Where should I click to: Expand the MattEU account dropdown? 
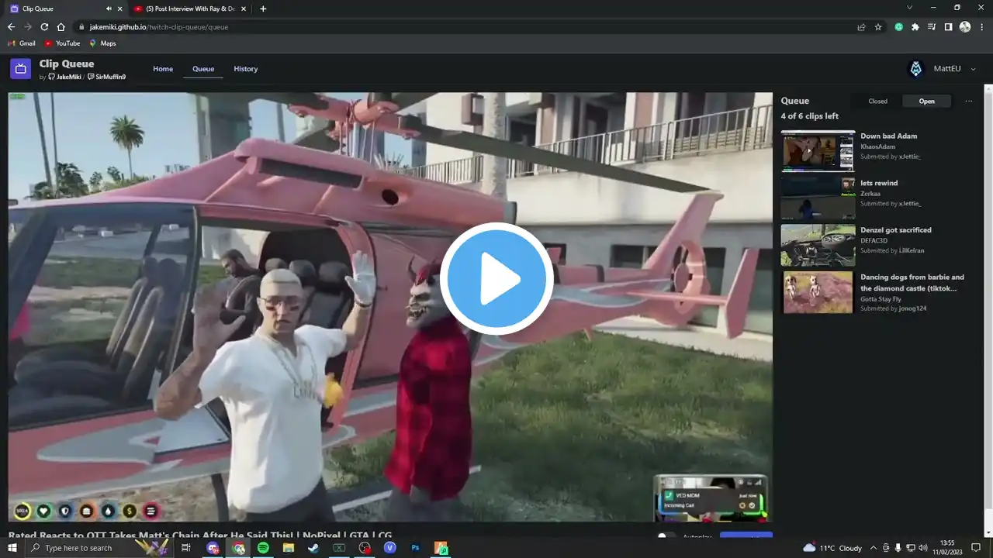974,69
